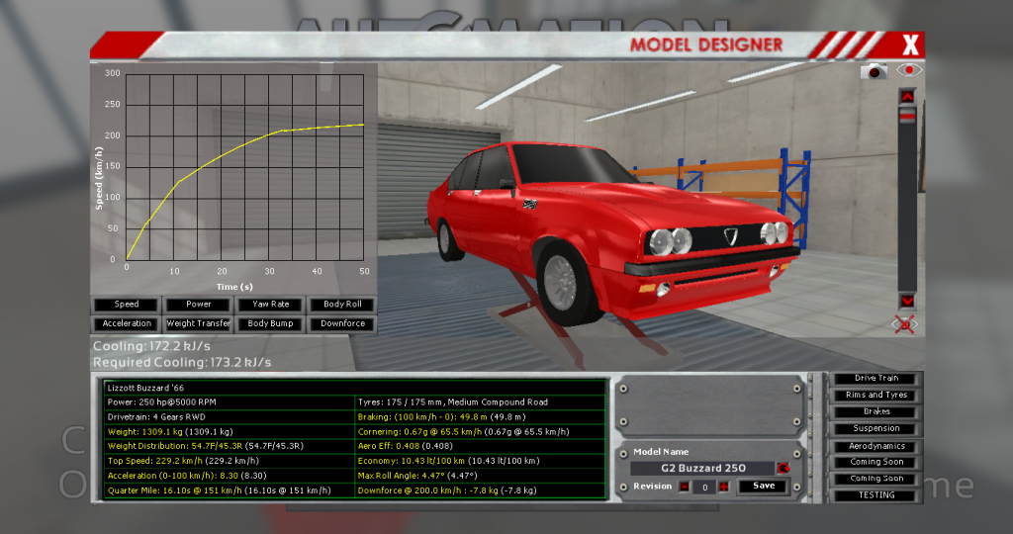Toggle the crossed-out eye icon
1013x534 pixels.
click(x=904, y=324)
